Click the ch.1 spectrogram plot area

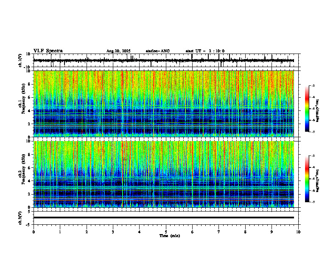164,104
